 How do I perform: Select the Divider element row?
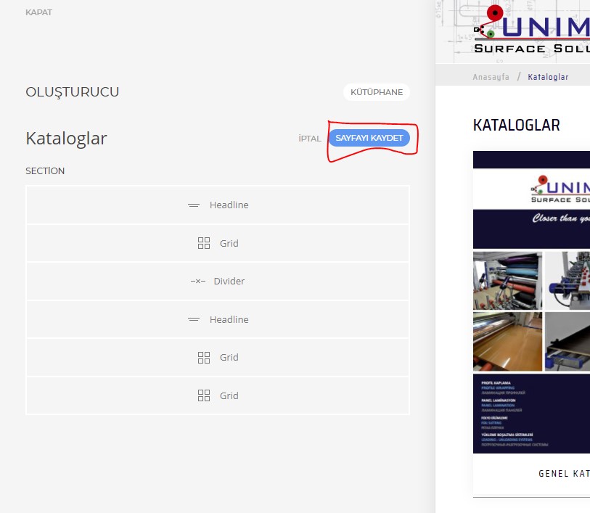[218, 281]
